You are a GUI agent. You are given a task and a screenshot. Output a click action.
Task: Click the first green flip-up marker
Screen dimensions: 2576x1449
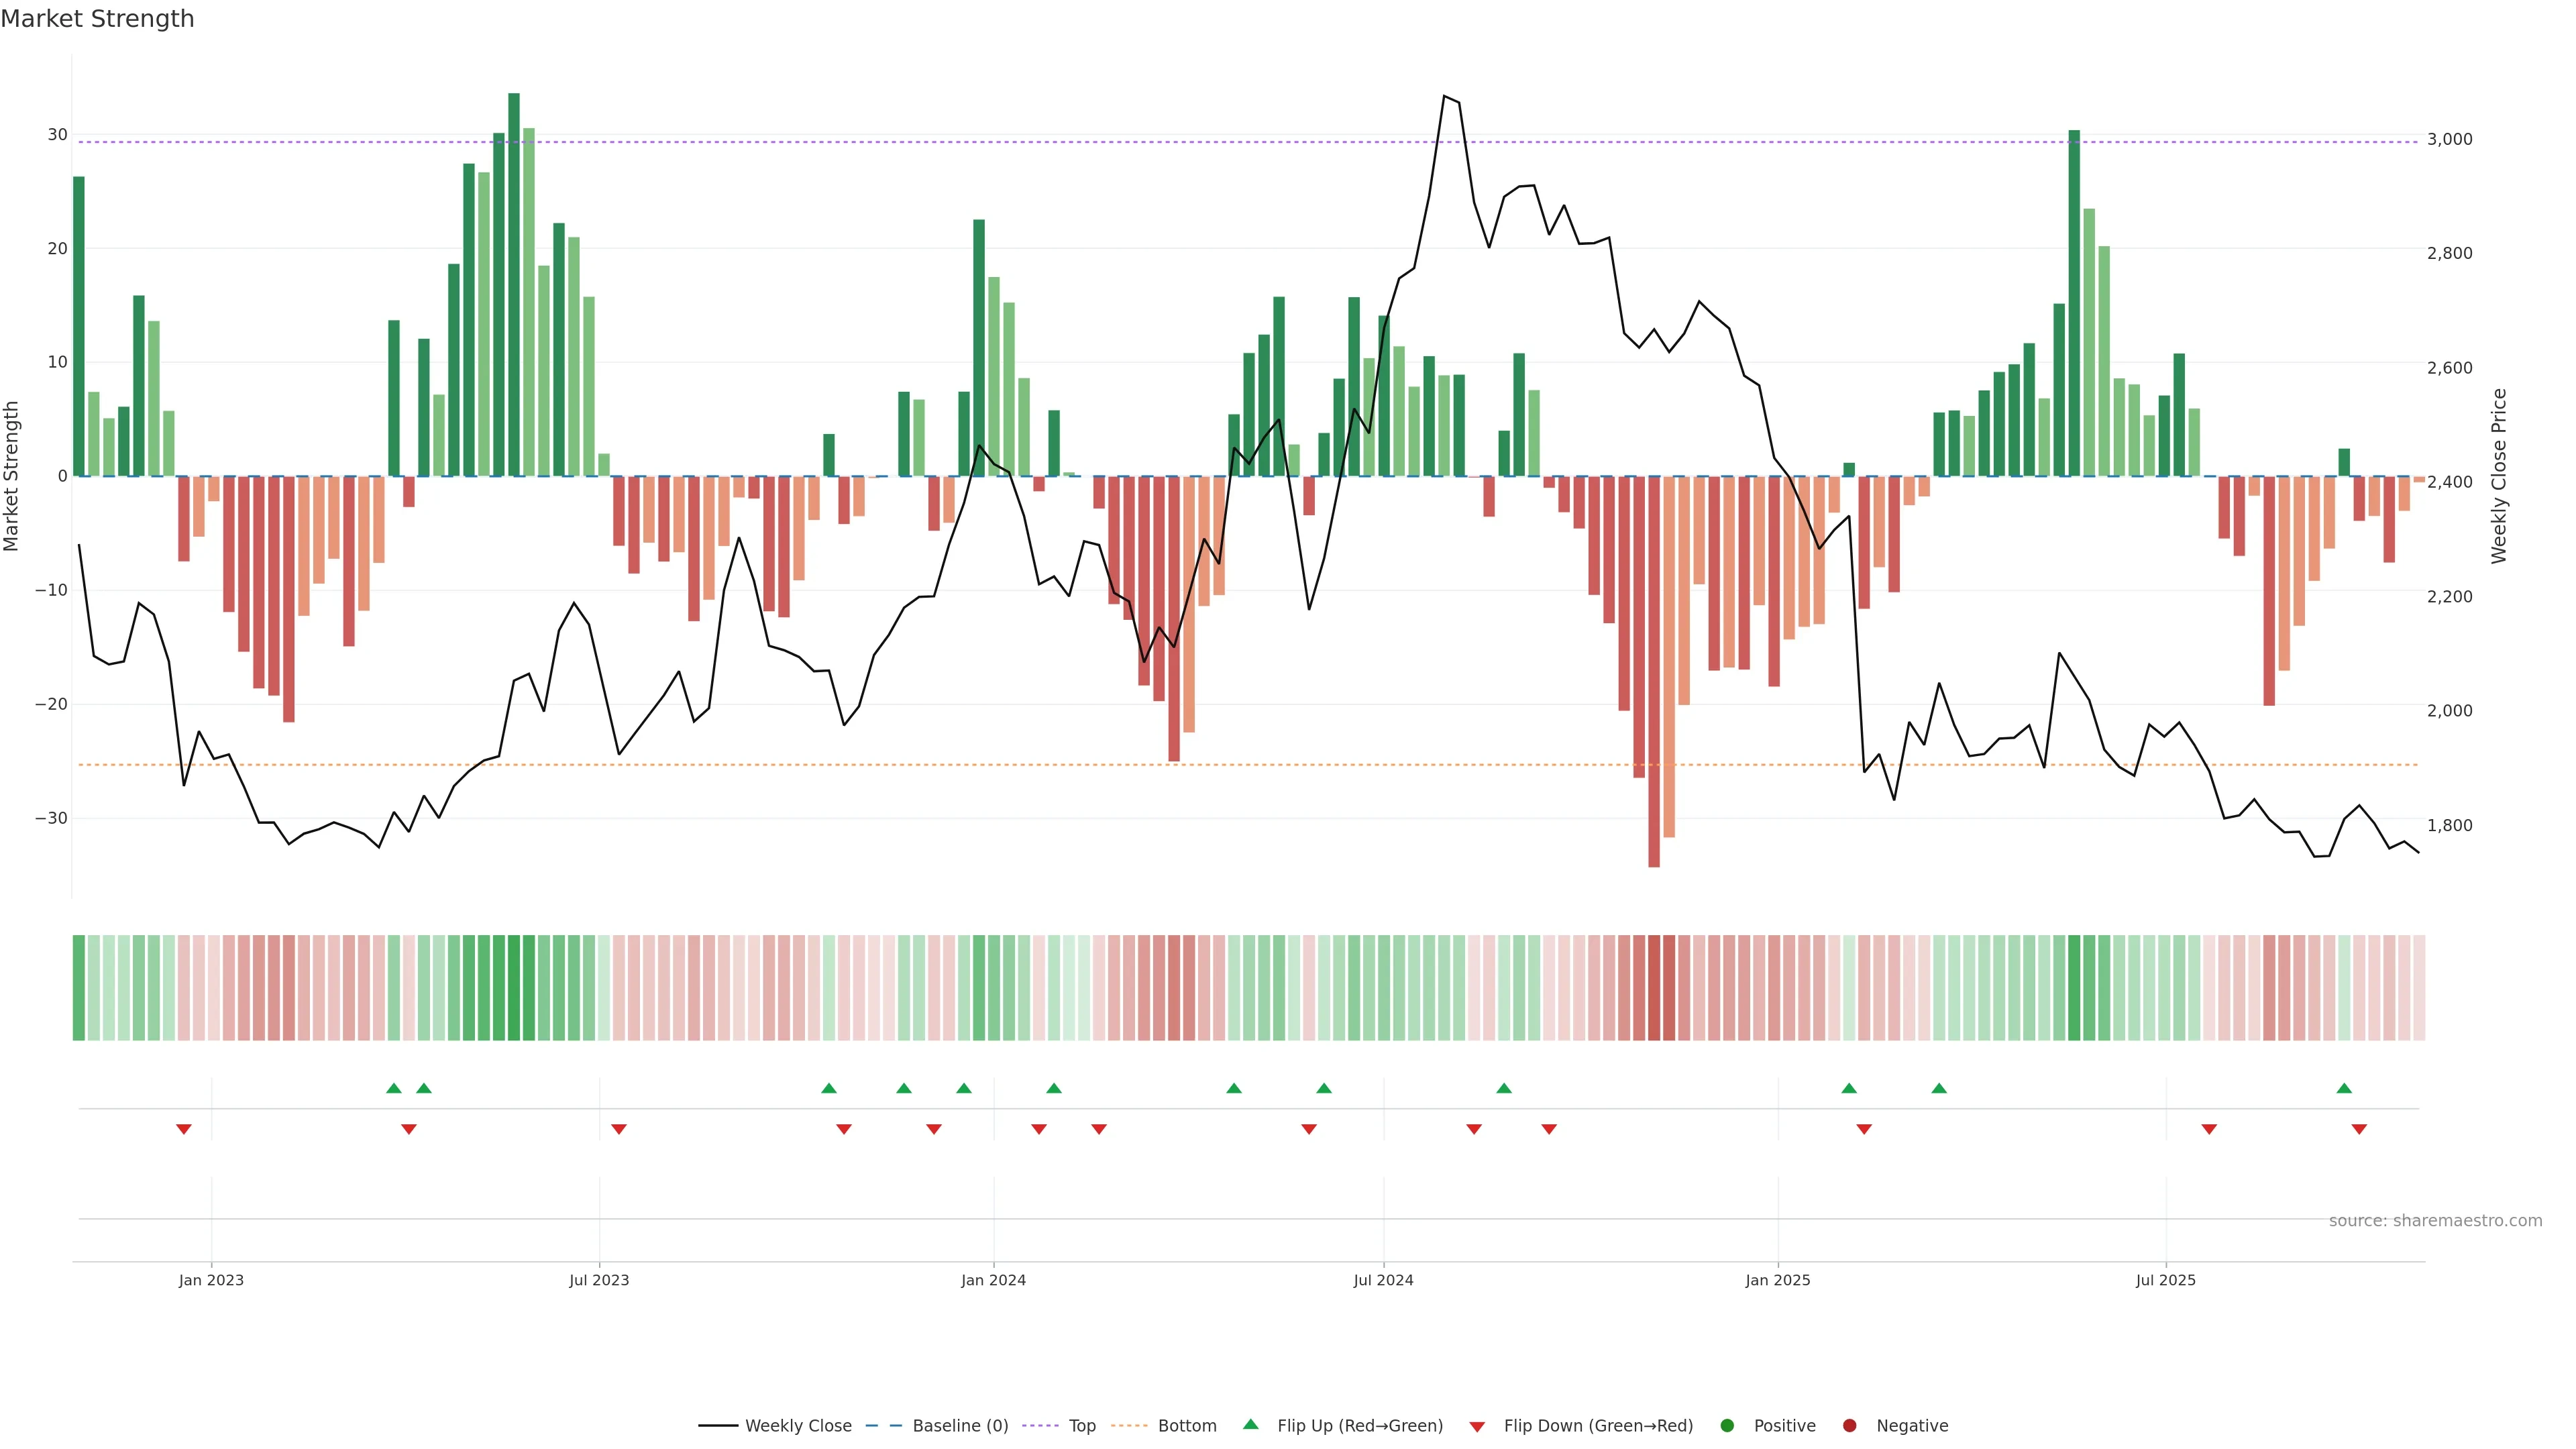click(x=394, y=1088)
